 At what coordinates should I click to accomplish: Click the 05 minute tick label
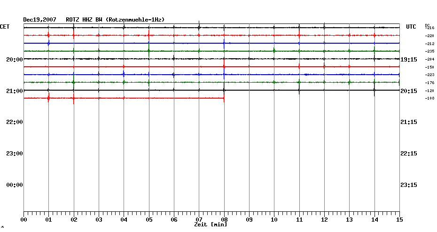pos(149,220)
